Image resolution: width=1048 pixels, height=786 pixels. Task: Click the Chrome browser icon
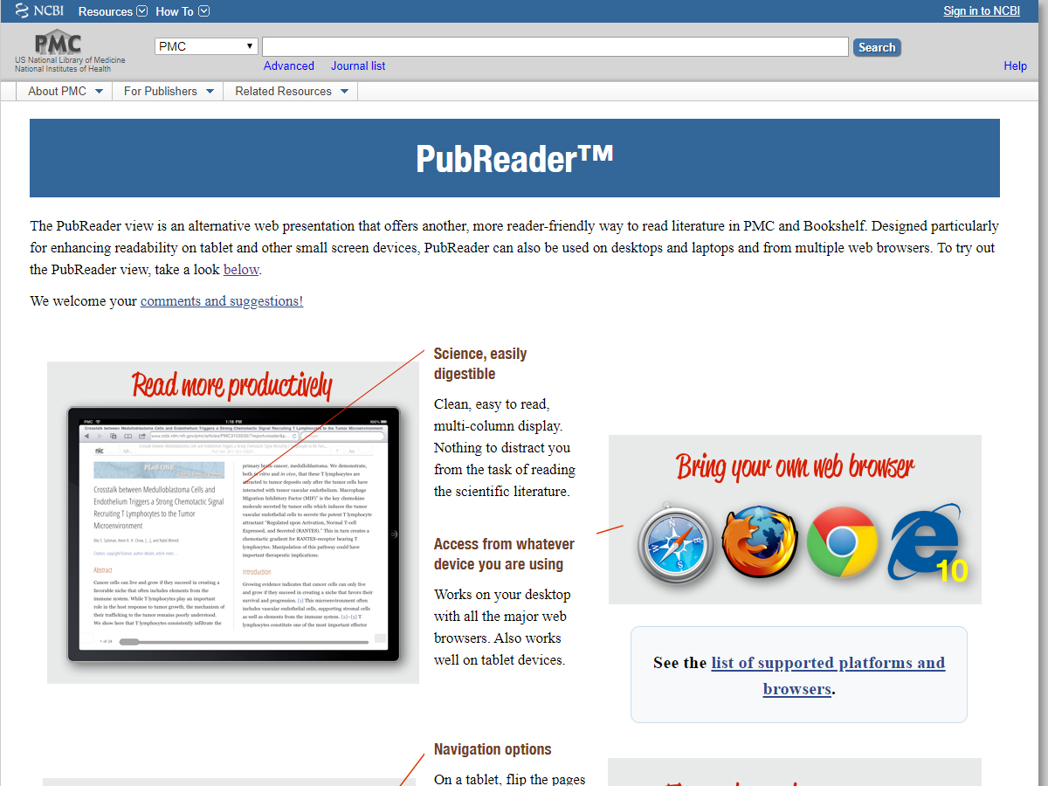click(x=841, y=543)
